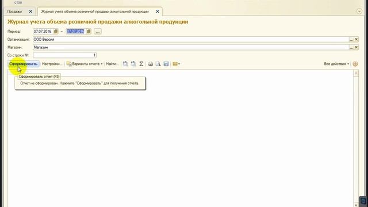Open print preview icon
This screenshot has width=368, height=207.
[158, 64]
